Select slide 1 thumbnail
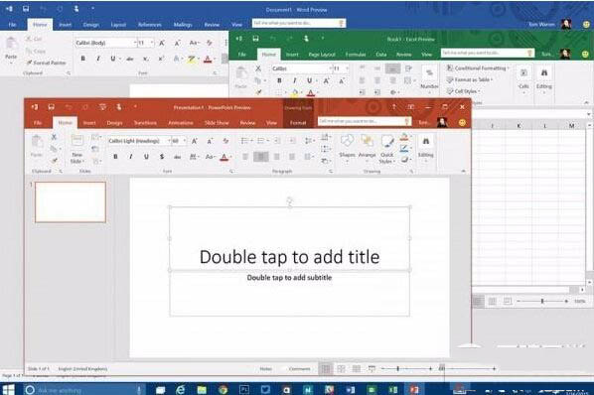Viewport: 594px width, 395px height. pos(71,202)
